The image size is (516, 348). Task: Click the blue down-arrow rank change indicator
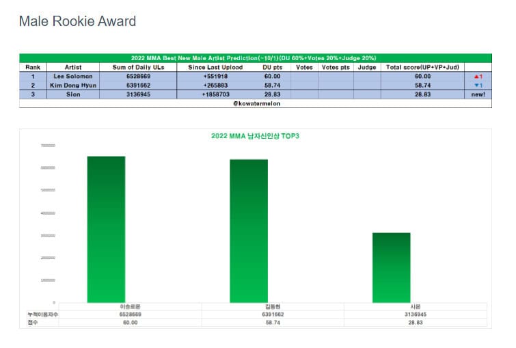[478, 85]
